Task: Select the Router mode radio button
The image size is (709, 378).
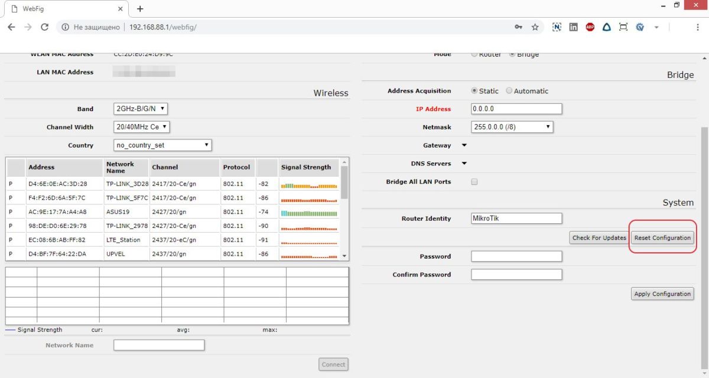Action: click(x=474, y=54)
